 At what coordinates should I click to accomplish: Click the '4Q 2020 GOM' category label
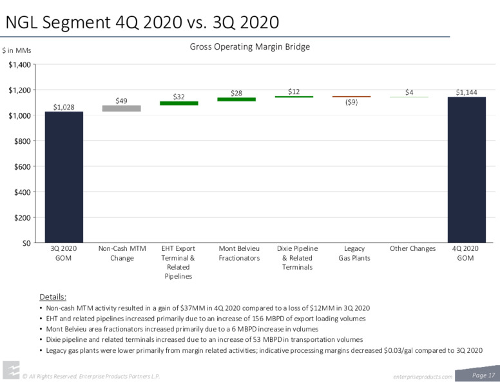point(465,253)
